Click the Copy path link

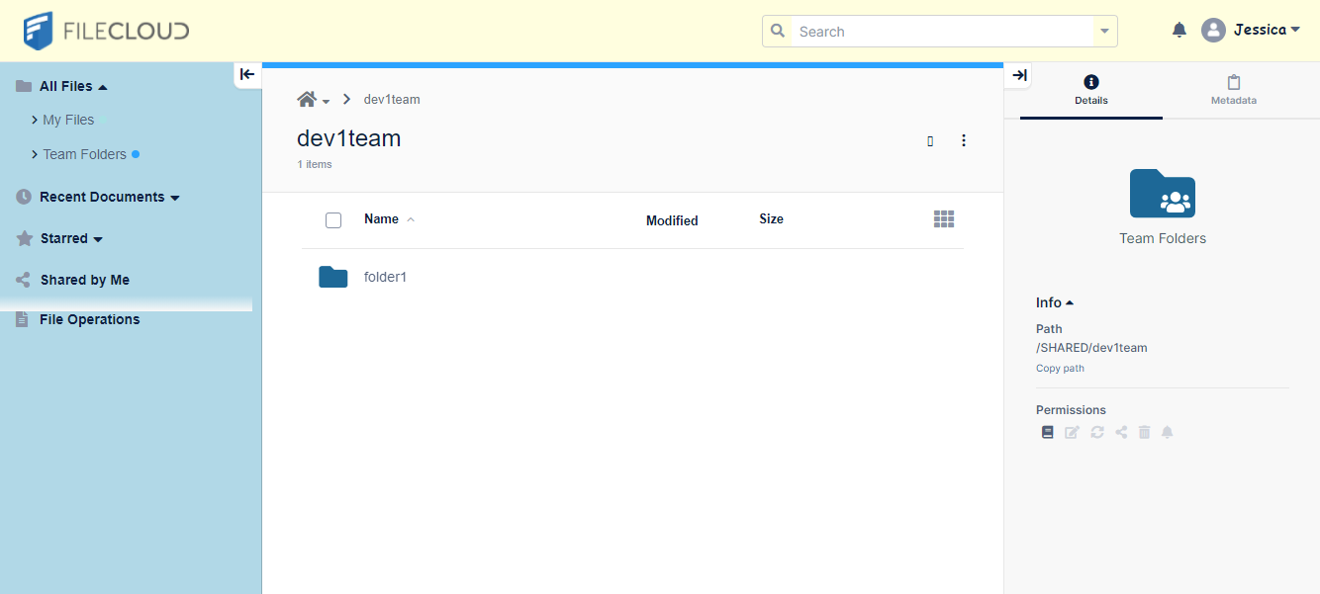coord(1060,369)
